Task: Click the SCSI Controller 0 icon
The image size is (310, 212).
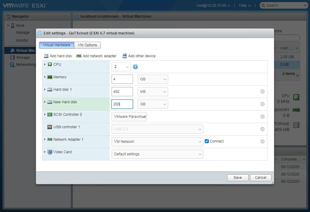Action: click(x=50, y=115)
